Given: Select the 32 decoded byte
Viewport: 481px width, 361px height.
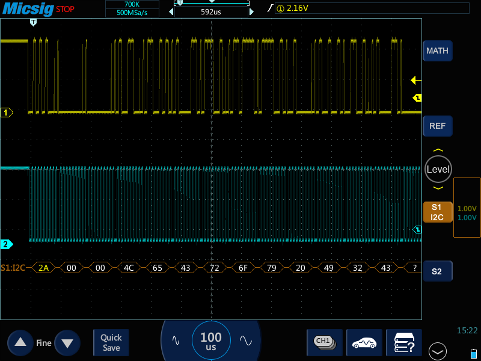Looking at the screenshot, I should coord(357,268).
